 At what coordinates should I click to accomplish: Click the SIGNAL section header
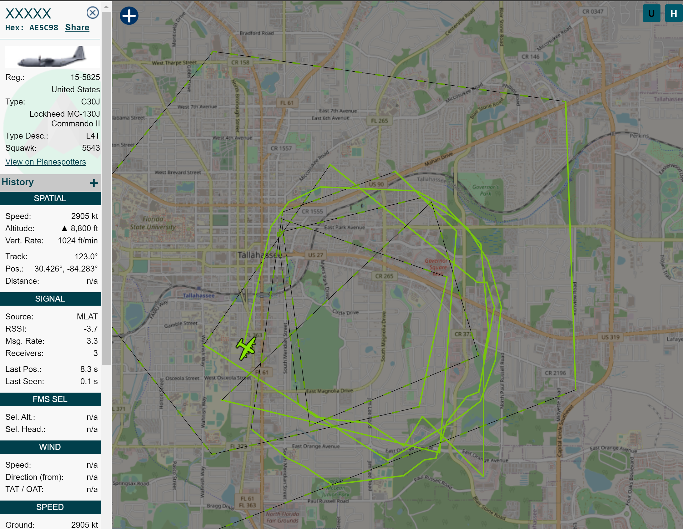point(50,299)
